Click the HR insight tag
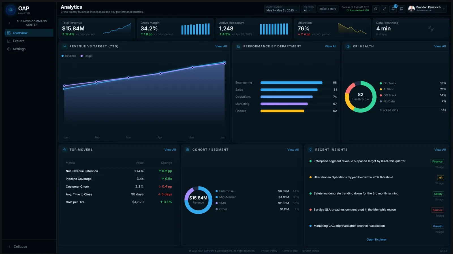Image resolution: width=453 pixels, height=254 pixels. coord(441,178)
